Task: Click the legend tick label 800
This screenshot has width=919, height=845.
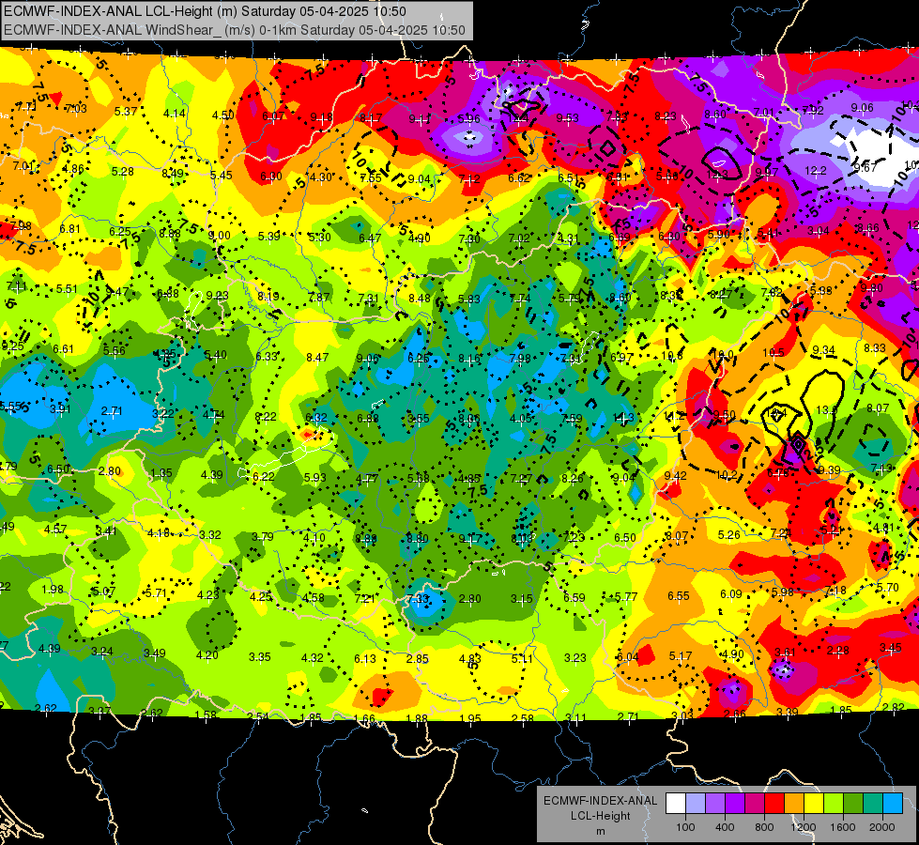Action: tap(764, 827)
